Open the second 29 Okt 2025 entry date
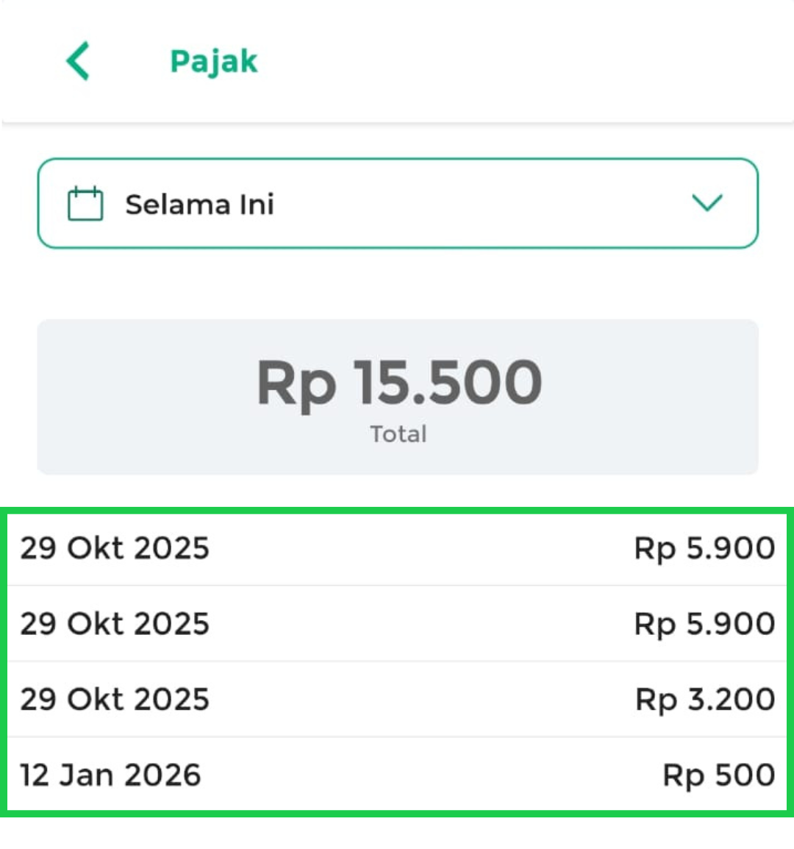The image size is (794, 849). click(115, 624)
